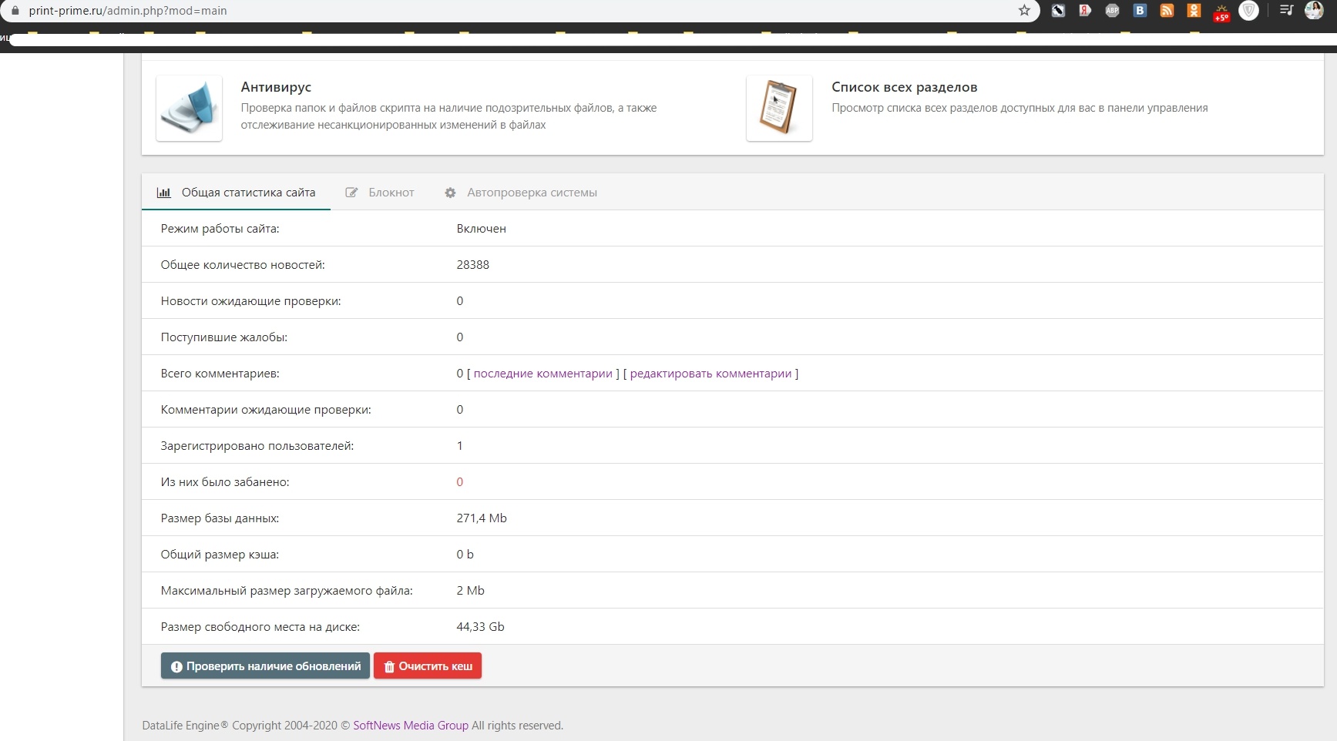Switch to the Общая статистика сайта tab
Viewport: 1337px width, 741px height.
[x=236, y=193]
